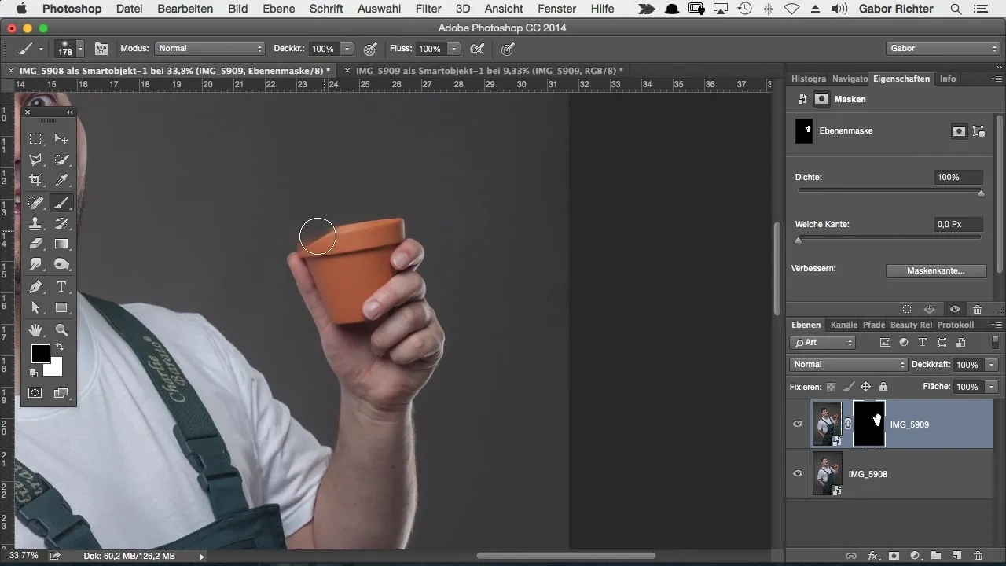The width and height of the screenshot is (1006, 566).
Task: Open the Auswahl menu
Action: [379, 9]
